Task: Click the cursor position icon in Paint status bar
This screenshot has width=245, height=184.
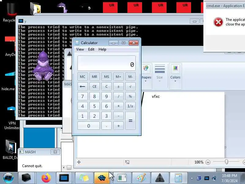Action: pos(79,162)
